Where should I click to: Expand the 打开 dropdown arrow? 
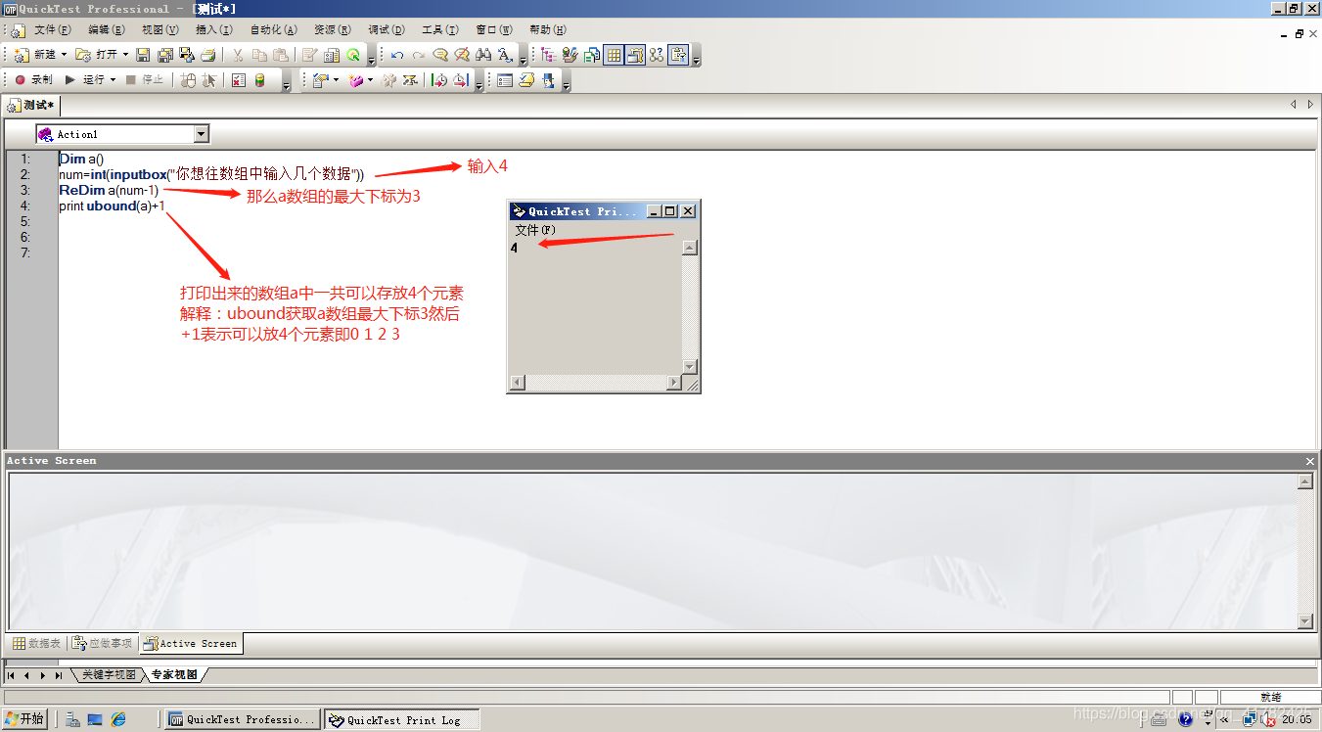click(125, 55)
